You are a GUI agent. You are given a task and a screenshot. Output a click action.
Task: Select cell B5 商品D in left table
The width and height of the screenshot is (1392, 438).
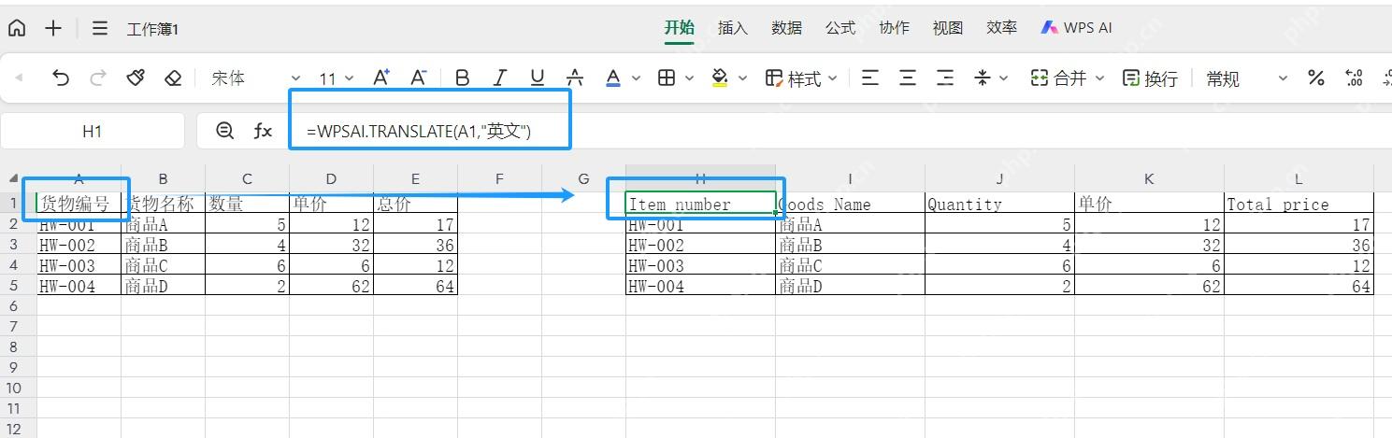click(x=164, y=286)
